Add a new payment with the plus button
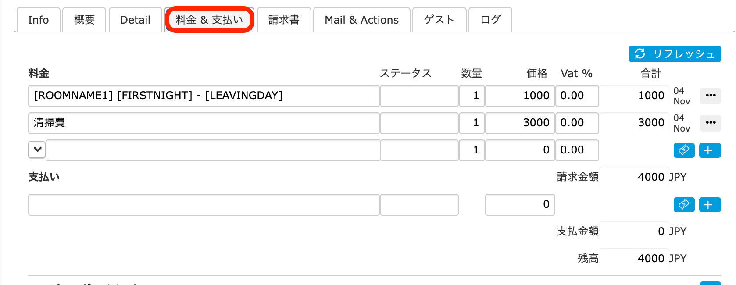The height and width of the screenshot is (285, 736). coord(710,205)
